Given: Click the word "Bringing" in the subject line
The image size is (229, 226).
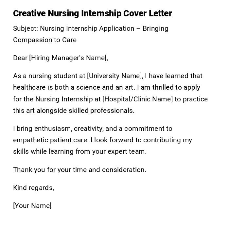Looking at the screenshot, I should [x=156, y=28].
